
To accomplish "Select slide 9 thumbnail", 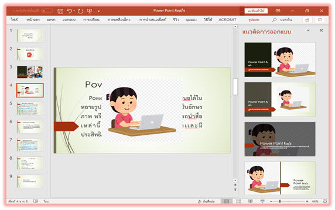I will click(x=30, y=181).
